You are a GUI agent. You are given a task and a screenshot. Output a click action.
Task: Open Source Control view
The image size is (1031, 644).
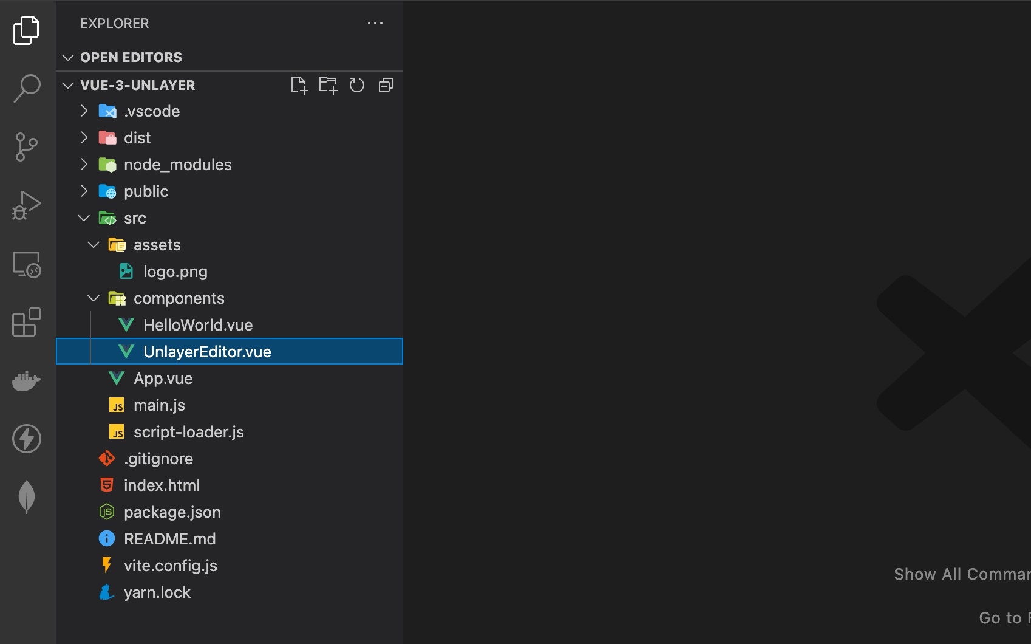(x=27, y=147)
